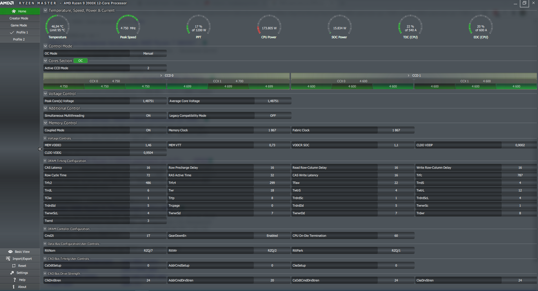Click the Fabric Clock value 1 867

click(x=396, y=130)
